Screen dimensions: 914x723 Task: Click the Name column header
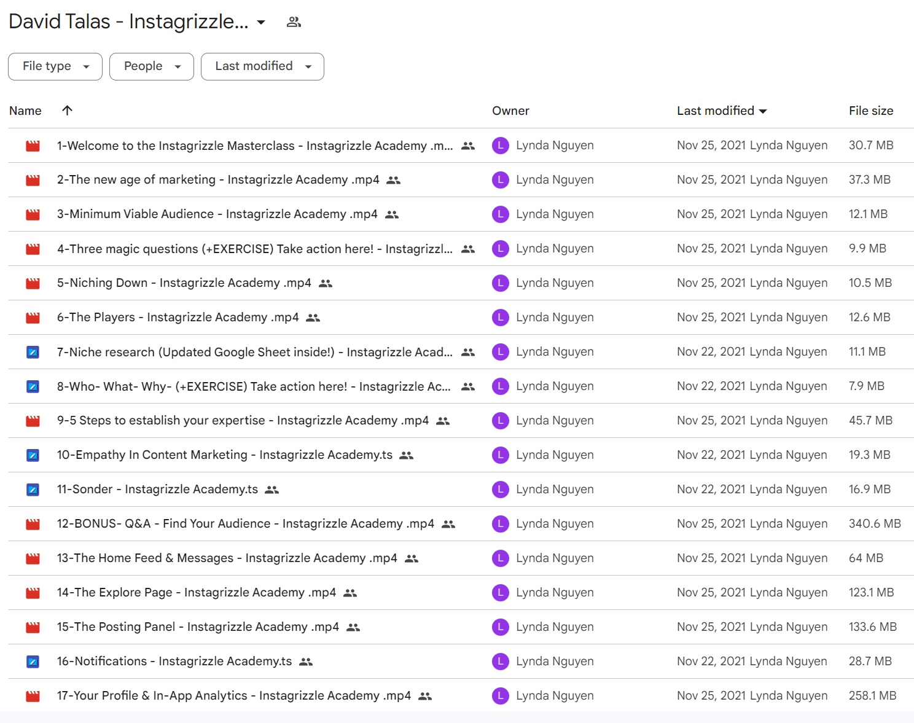tap(25, 111)
